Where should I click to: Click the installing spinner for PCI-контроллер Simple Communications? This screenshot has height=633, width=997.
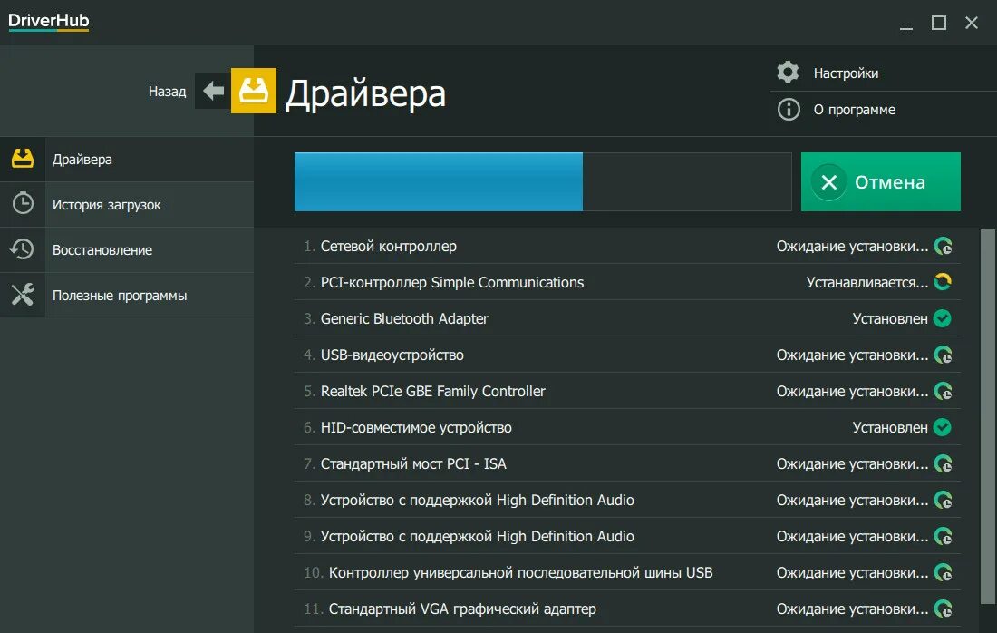pos(943,282)
